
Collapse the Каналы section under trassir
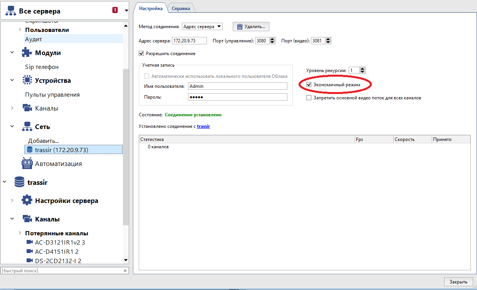[x=12, y=219]
